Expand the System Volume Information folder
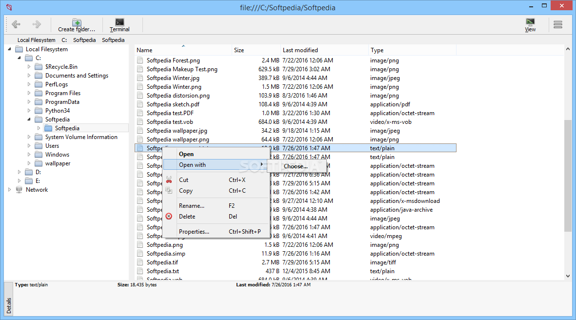 (29, 137)
